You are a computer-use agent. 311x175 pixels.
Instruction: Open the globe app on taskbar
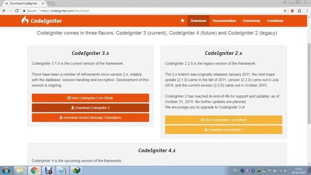[x=77, y=171]
